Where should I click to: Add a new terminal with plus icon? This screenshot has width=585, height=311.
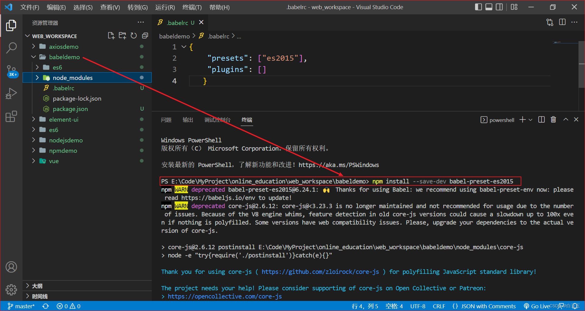[x=523, y=120]
